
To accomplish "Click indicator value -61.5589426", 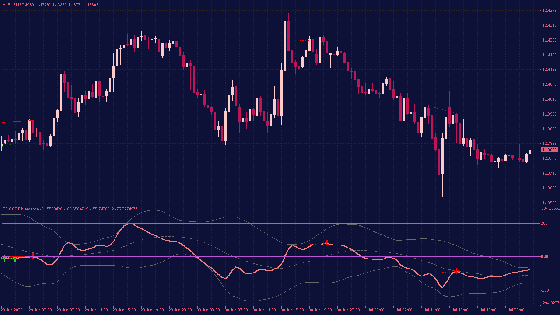I will (x=52, y=209).
